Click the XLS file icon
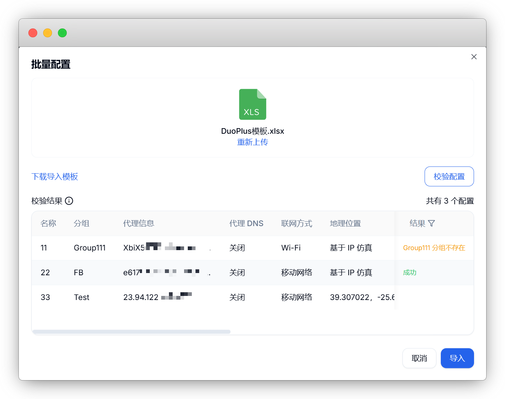 click(252, 104)
